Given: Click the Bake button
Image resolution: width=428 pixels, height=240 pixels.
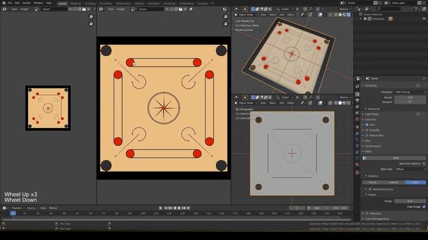Looking at the screenshot, I should point(394,158).
